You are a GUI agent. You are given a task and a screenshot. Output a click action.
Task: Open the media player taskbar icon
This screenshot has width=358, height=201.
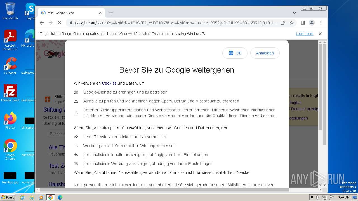point(41,197)
